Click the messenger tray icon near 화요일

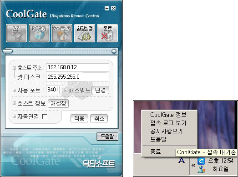coord(201,169)
